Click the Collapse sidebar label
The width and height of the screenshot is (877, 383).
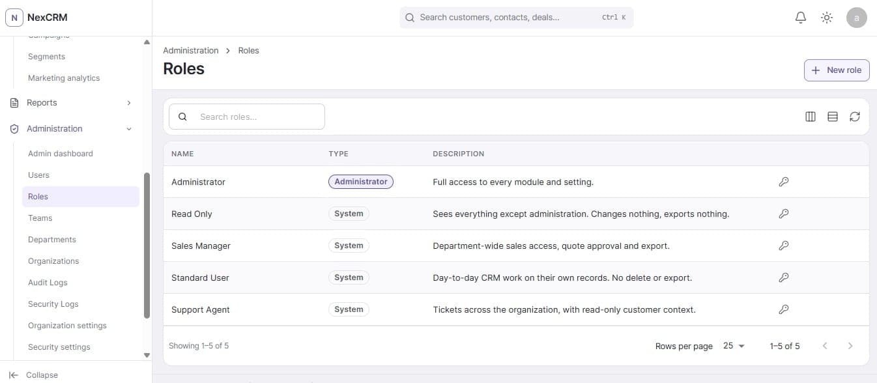[x=42, y=375]
